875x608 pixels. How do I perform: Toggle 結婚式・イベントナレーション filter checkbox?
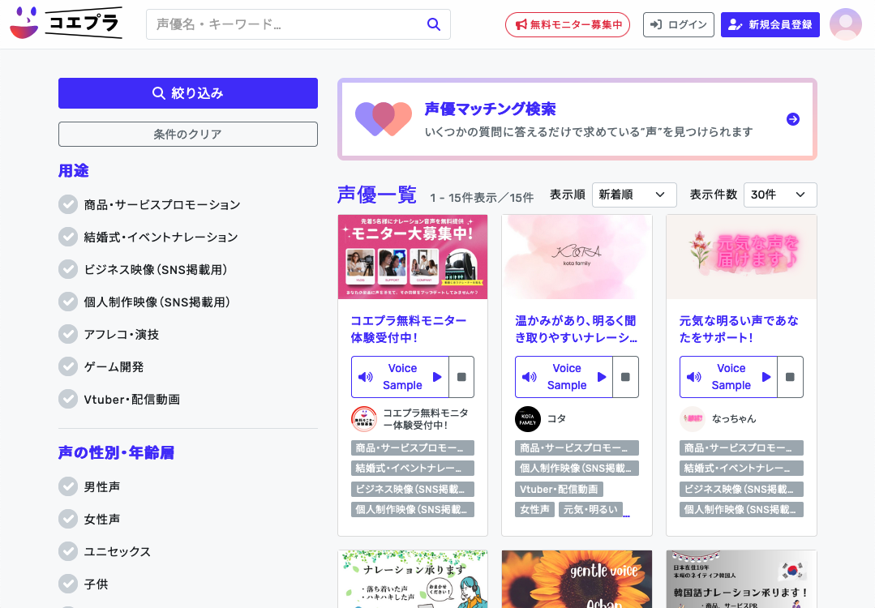coord(68,237)
